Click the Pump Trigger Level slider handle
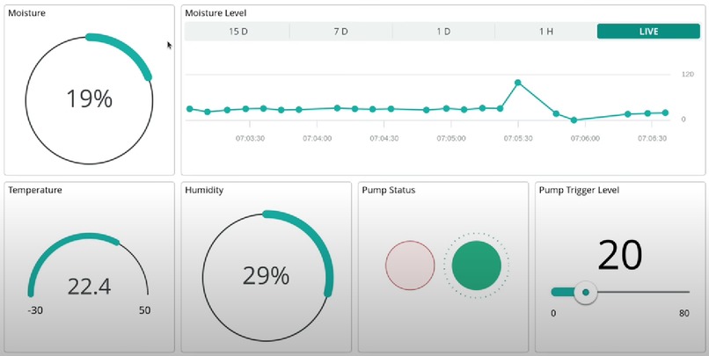 coord(586,293)
